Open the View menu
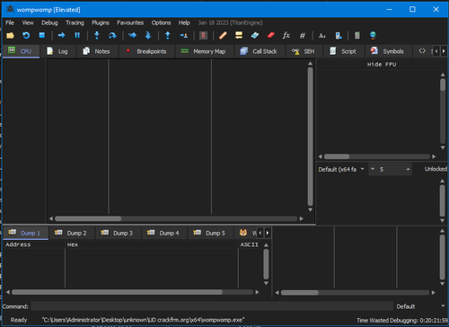Image resolution: width=449 pixels, height=327 pixels. pyautogui.click(x=28, y=22)
